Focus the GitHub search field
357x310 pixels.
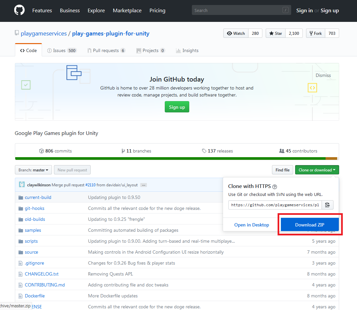click(x=241, y=10)
